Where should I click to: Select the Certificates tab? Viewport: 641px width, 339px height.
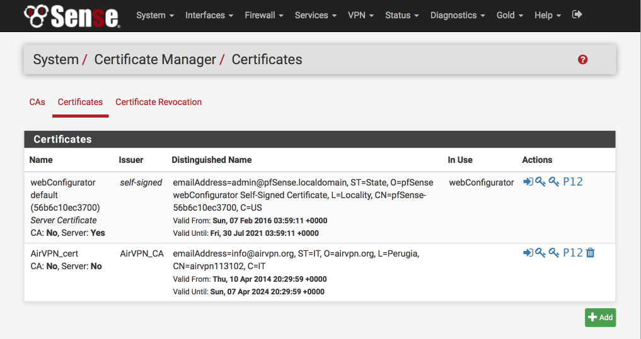click(80, 102)
